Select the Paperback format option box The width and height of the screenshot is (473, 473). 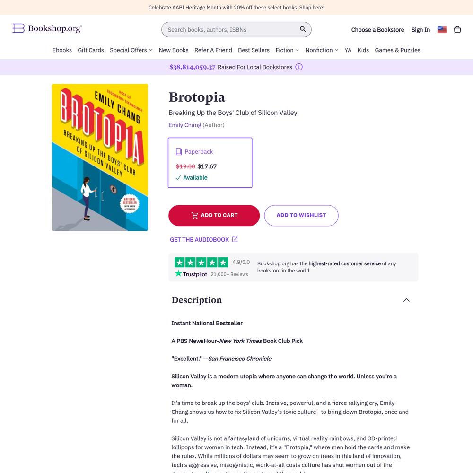(210, 163)
